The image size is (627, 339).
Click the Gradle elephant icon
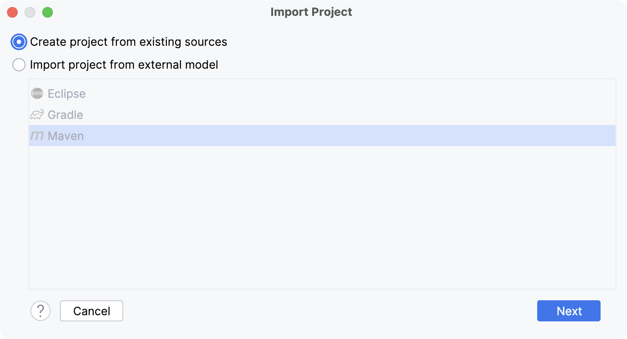37,114
